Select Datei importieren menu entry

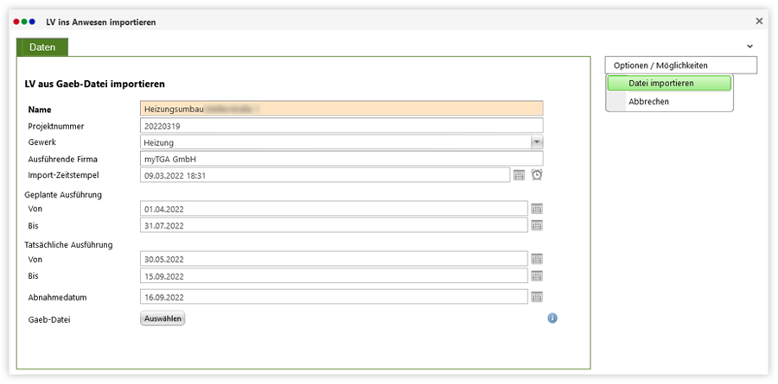[669, 84]
